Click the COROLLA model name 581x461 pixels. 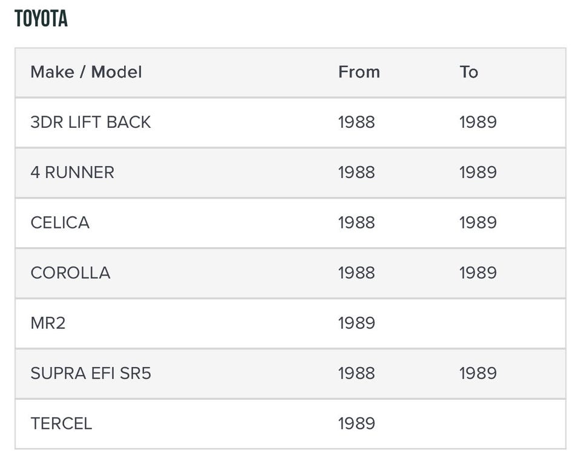(x=70, y=273)
